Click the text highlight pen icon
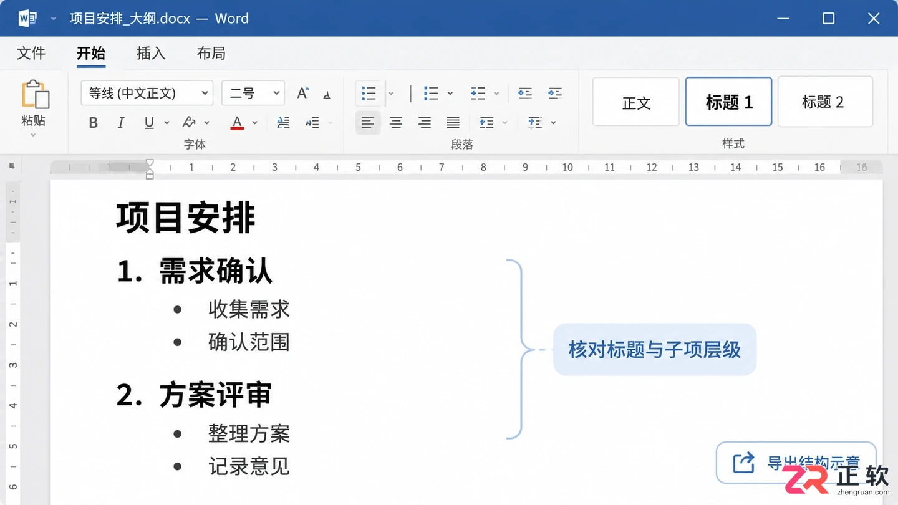 tap(190, 123)
